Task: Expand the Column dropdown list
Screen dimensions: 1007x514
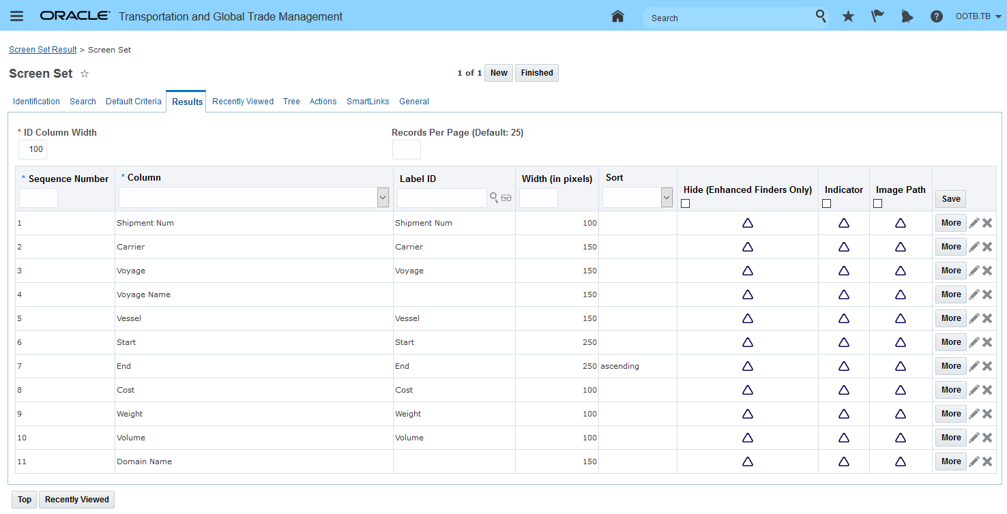Action: click(x=383, y=198)
